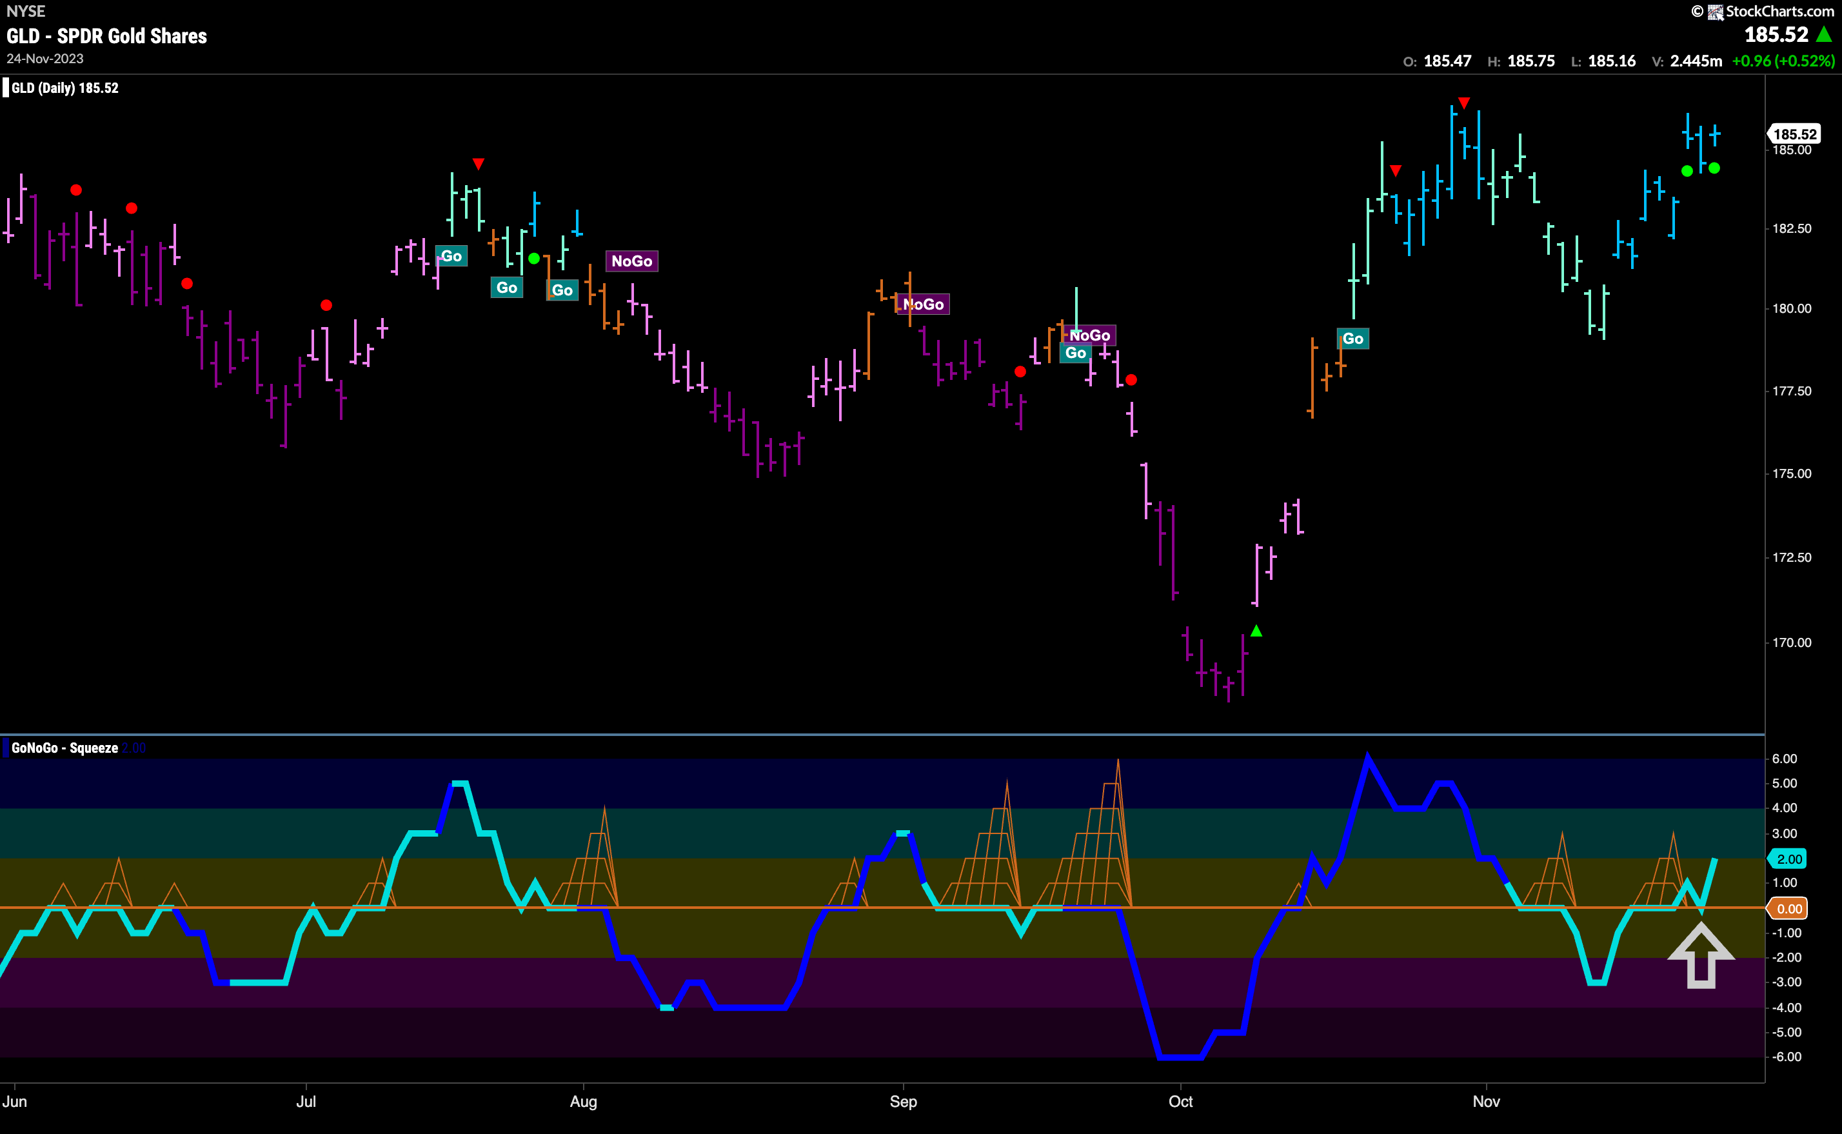Click the 24-Nov-2023 date text
Screen dimensions: 1842x1134
tap(45, 59)
